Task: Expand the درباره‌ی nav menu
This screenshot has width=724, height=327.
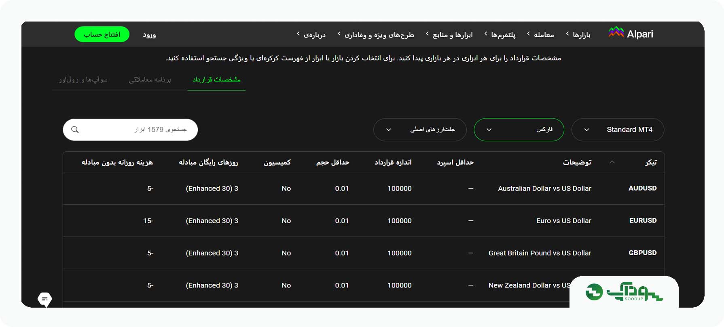Action: tap(311, 35)
